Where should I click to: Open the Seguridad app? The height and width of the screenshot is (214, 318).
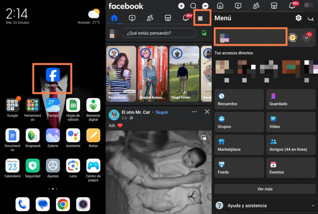(32, 166)
